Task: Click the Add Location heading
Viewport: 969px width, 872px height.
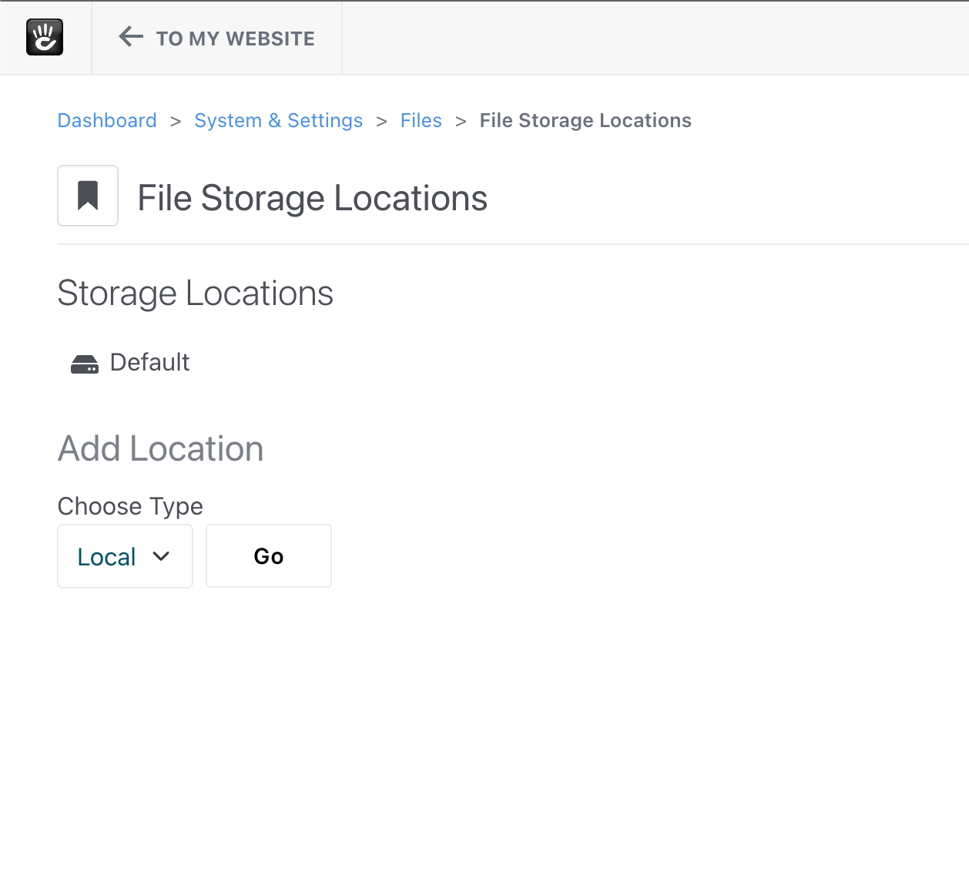Action: click(160, 449)
